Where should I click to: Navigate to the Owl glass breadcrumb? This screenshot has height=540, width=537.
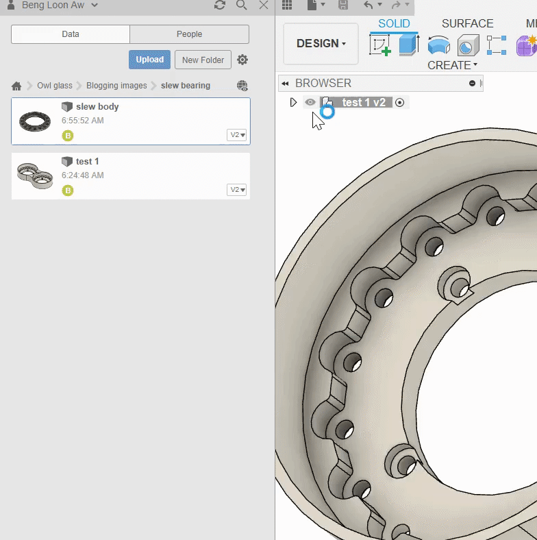55,86
